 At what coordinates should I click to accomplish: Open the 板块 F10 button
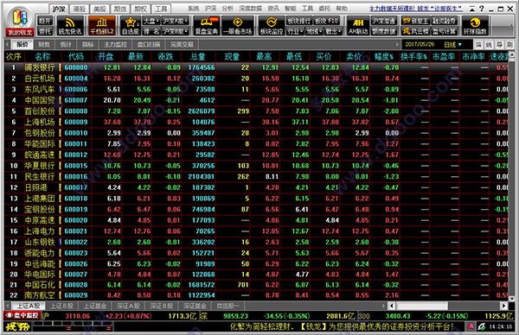coord(326,21)
